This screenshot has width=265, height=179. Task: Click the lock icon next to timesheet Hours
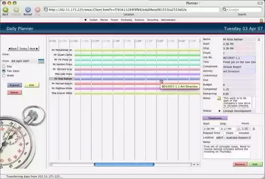(254, 129)
